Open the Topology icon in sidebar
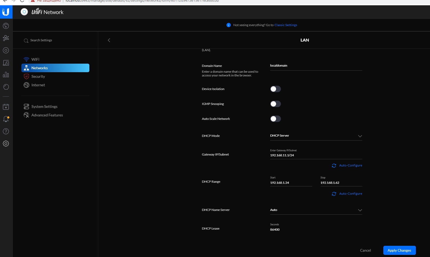430x257 pixels. pos(6,38)
